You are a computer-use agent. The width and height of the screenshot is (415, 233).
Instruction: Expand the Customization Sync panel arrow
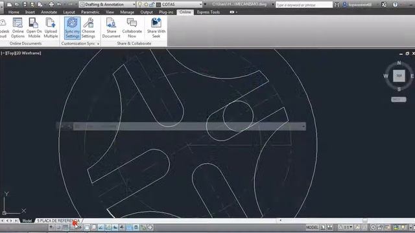pos(98,43)
